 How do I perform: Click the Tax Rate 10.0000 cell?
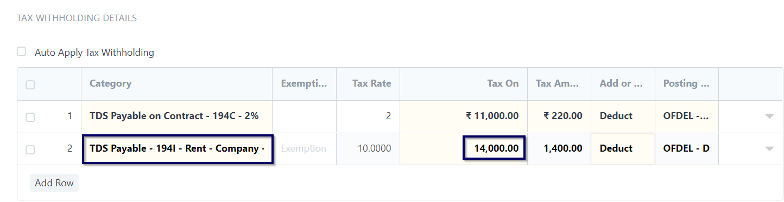click(368, 148)
